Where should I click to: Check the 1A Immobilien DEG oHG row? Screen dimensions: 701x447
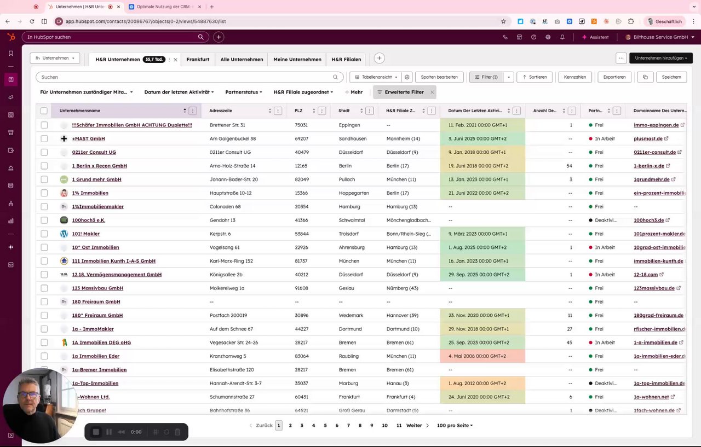pyautogui.click(x=44, y=342)
